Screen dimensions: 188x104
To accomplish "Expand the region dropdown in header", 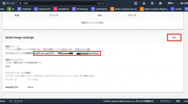I will (x=170, y=3).
